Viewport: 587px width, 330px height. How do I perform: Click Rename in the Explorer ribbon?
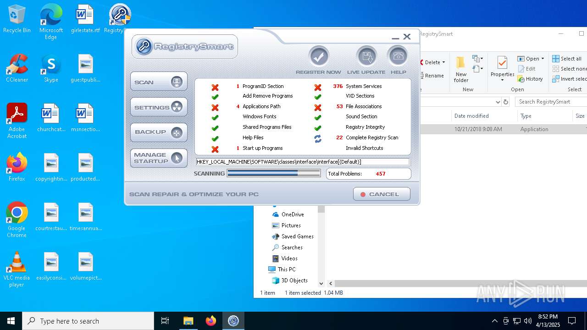coord(432,76)
